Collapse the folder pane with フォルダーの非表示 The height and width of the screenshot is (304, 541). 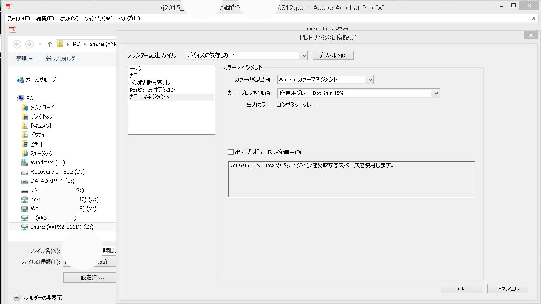click(x=38, y=297)
